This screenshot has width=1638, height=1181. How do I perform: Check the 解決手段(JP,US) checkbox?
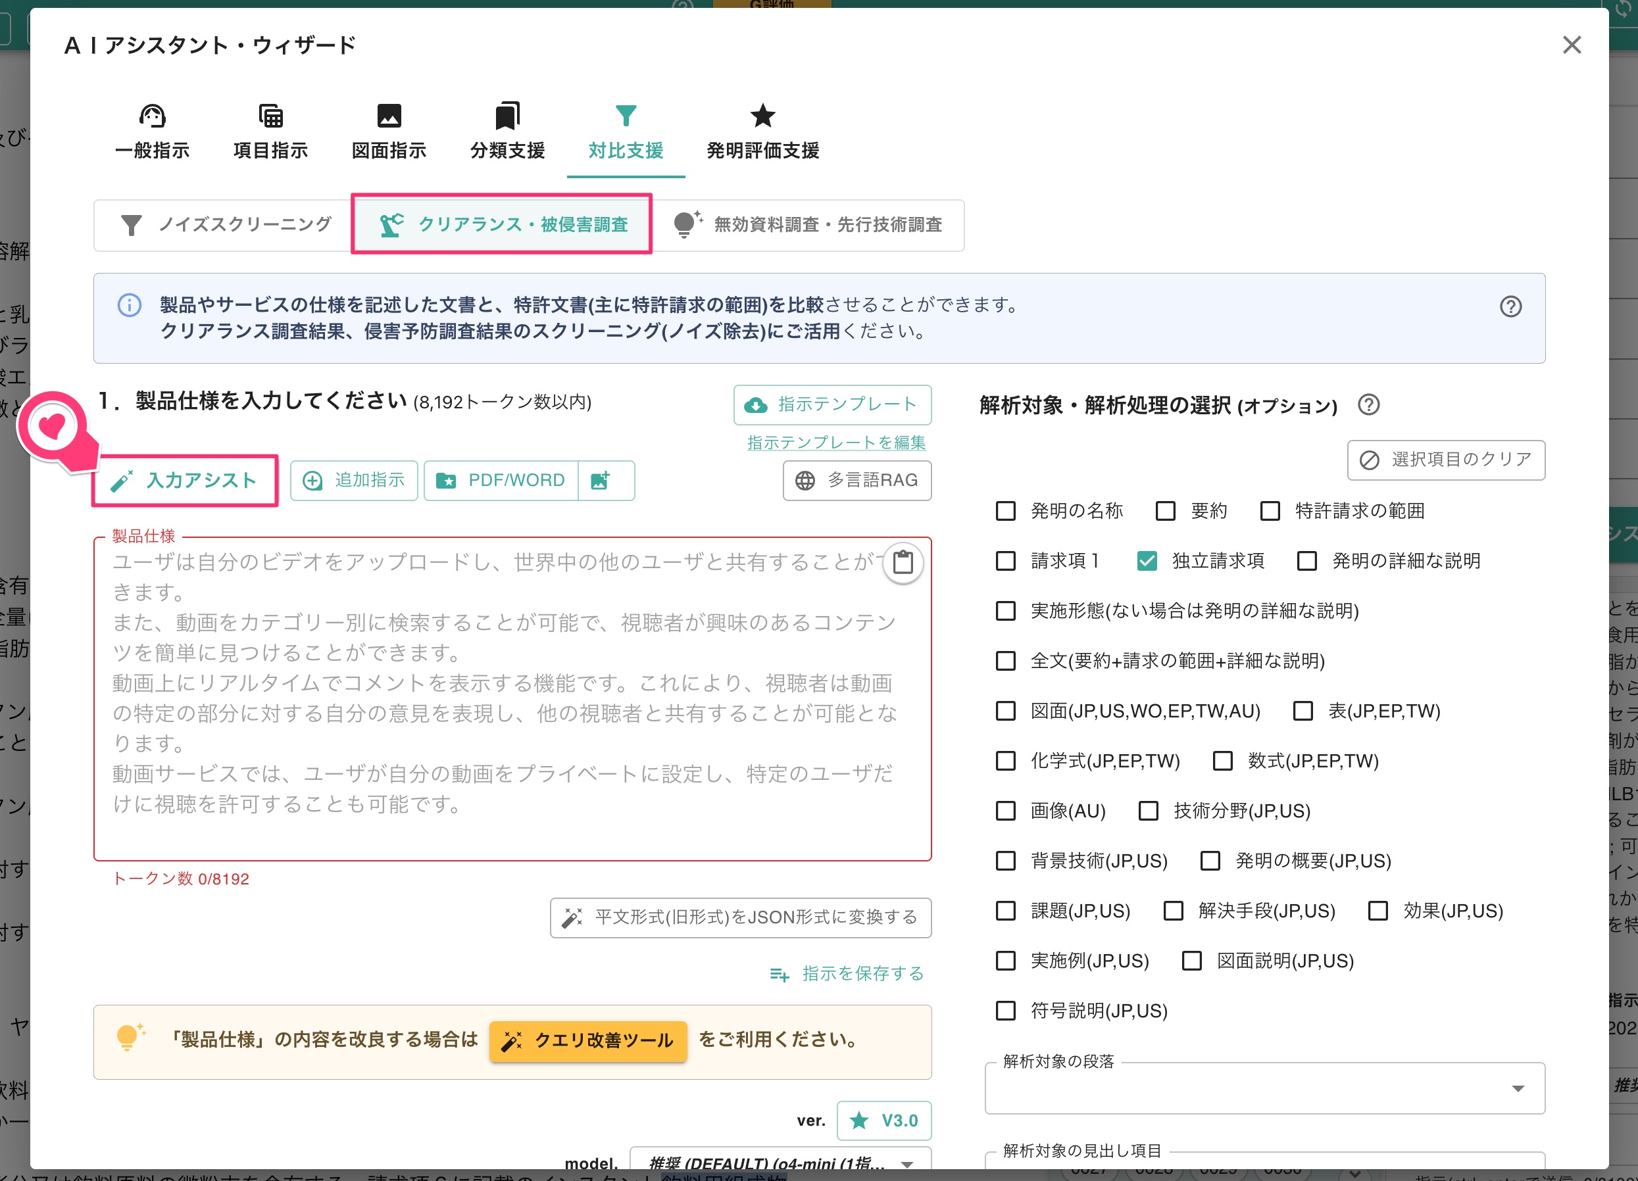[x=1173, y=911]
